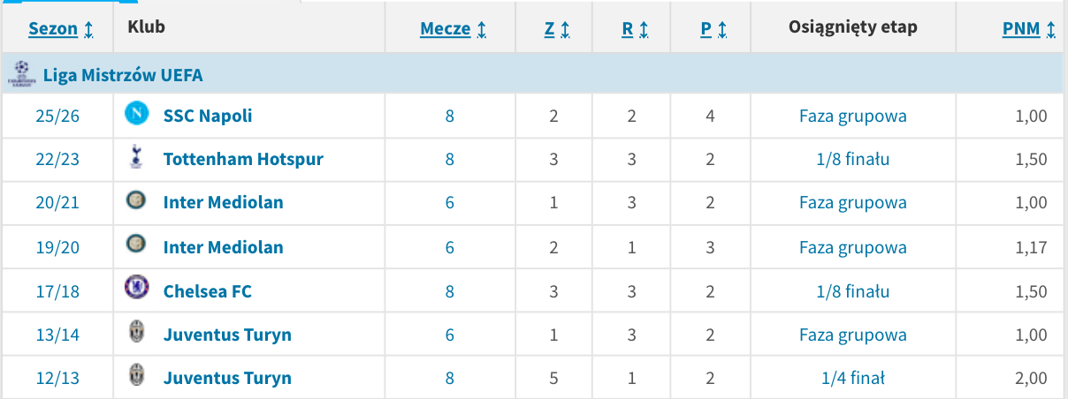Viewport: 1068px width, 399px height.
Task: Open the Chelsea FC club link
Action: (208, 290)
